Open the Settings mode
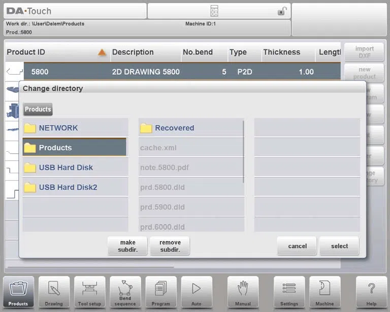The height and width of the screenshot is (312, 390). tap(289, 292)
